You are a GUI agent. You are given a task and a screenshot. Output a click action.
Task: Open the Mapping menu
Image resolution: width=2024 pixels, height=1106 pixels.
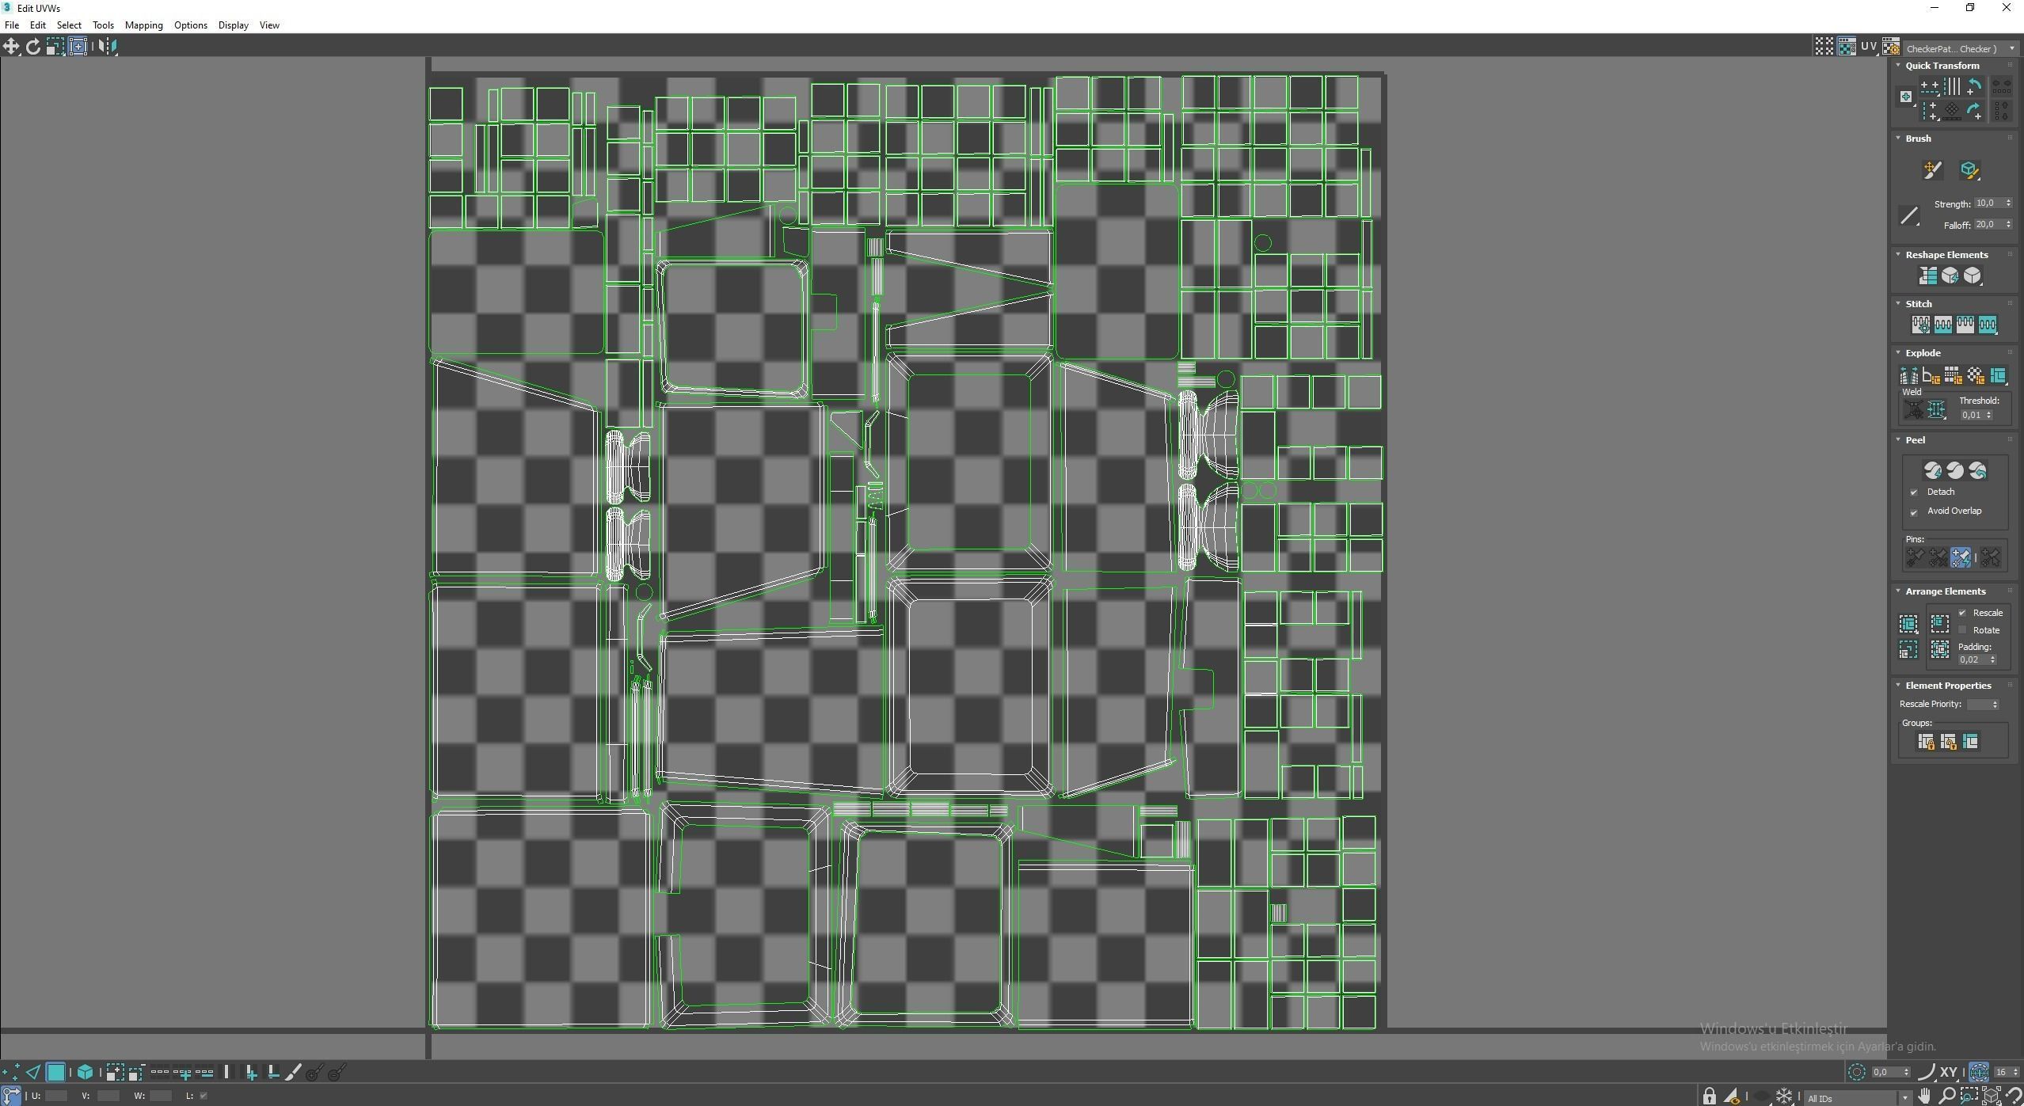coord(143,25)
